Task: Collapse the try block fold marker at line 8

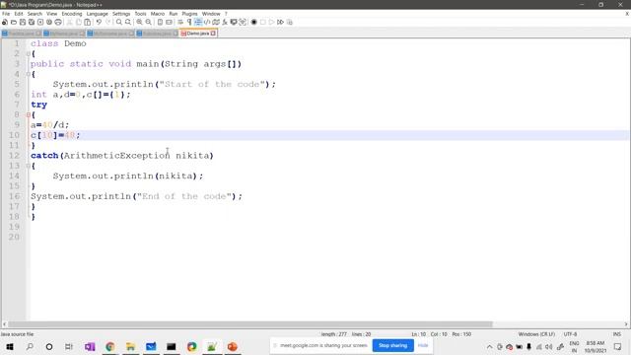Action: coord(29,114)
